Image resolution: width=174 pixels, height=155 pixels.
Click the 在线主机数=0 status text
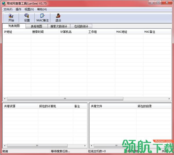pos(97,151)
